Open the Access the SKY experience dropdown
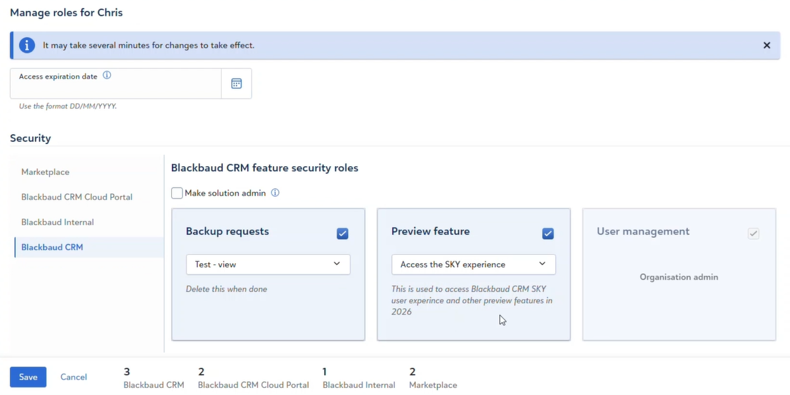Viewport: 790px width, 395px height. pos(474,264)
